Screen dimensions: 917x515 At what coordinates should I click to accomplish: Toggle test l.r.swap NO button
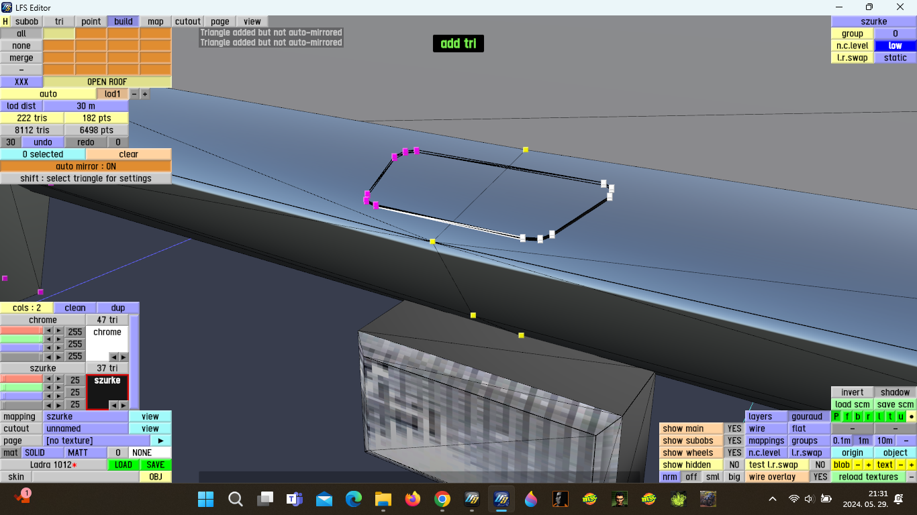[820, 465]
